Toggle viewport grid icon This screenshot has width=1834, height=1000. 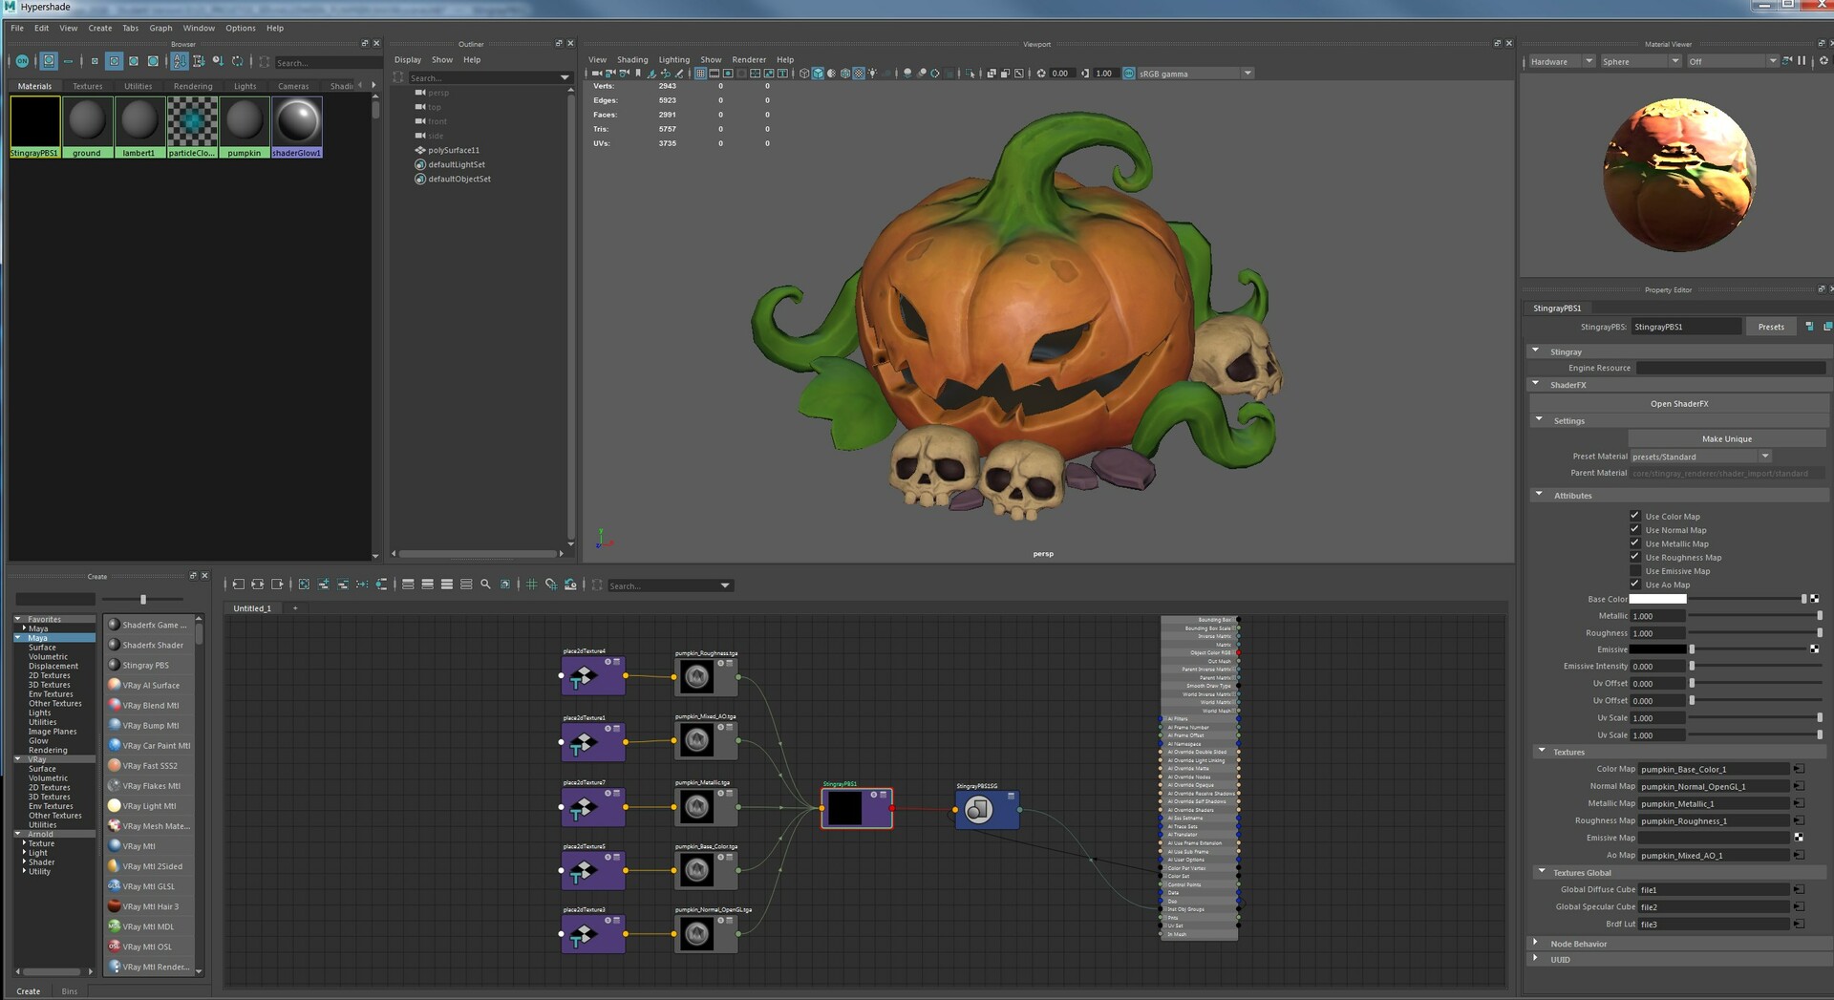click(x=700, y=74)
